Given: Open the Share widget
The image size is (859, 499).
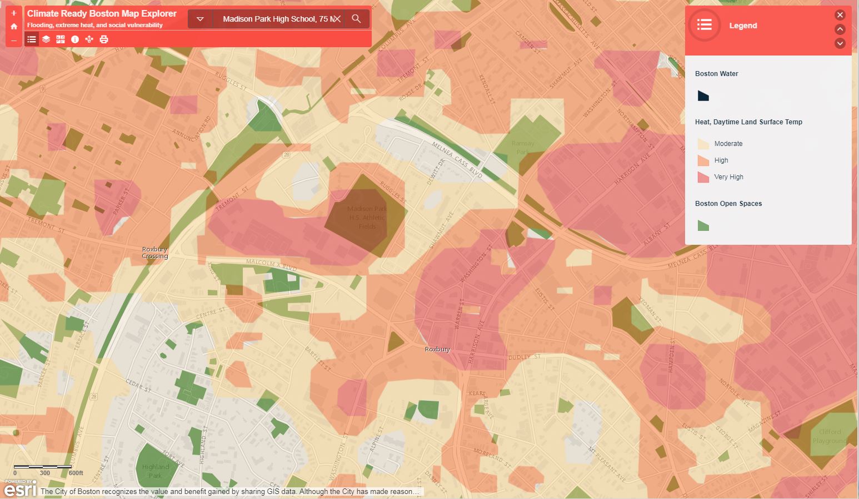Looking at the screenshot, I should 89,39.
